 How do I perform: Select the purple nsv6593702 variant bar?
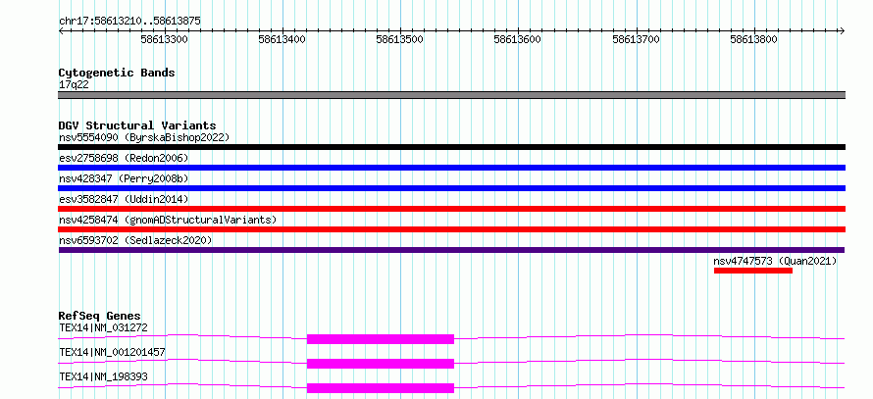(x=451, y=250)
